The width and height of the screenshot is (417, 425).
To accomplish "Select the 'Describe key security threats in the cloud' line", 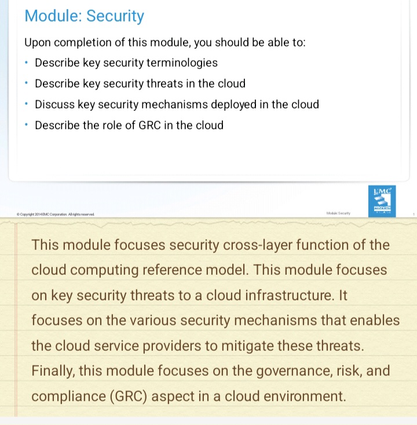I will click(140, 83).
